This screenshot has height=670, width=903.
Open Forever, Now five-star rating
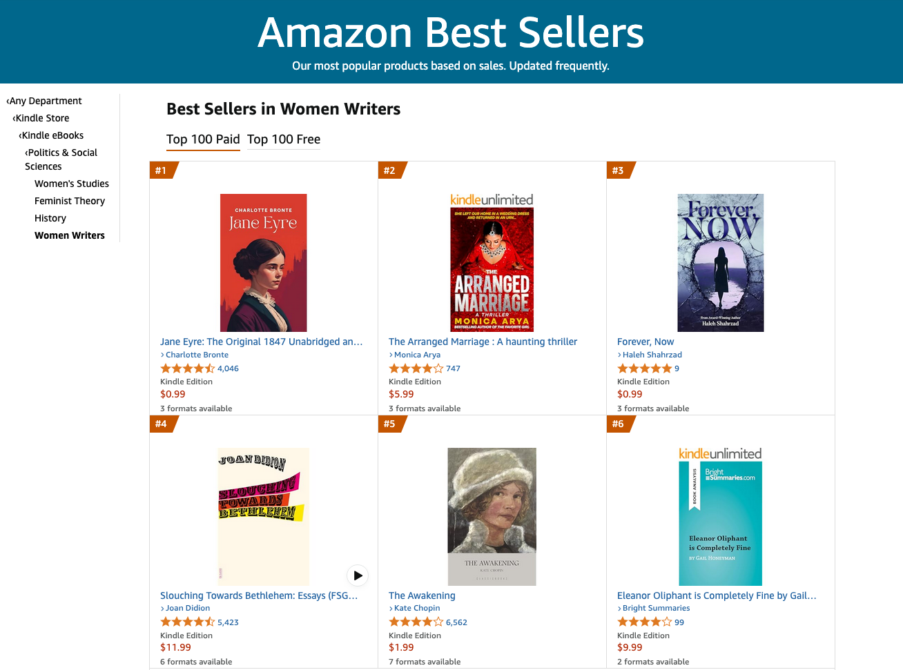pyautogui.click(x=644, y=368)
